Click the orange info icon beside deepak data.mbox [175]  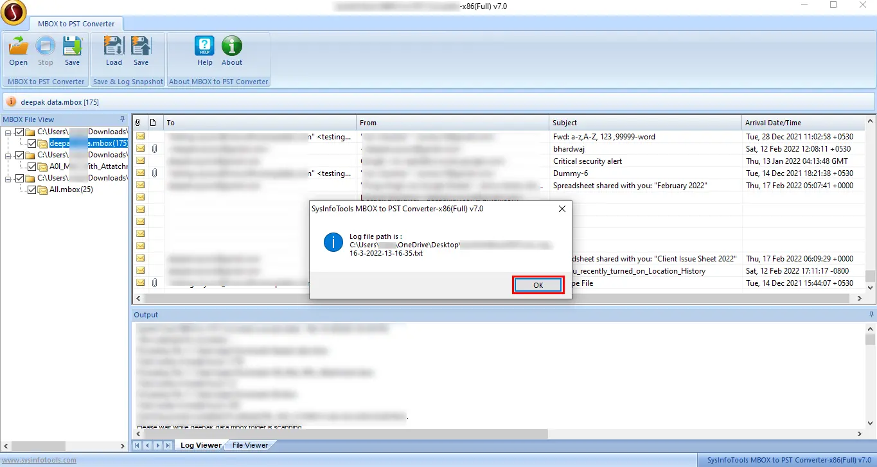click(x=12, y=102)
